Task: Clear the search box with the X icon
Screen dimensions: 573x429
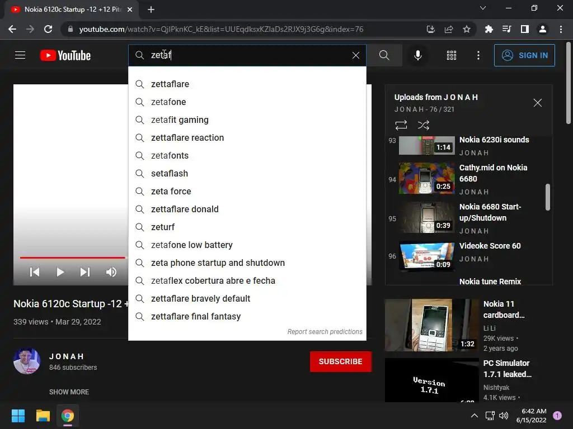Action: point(355,55)
